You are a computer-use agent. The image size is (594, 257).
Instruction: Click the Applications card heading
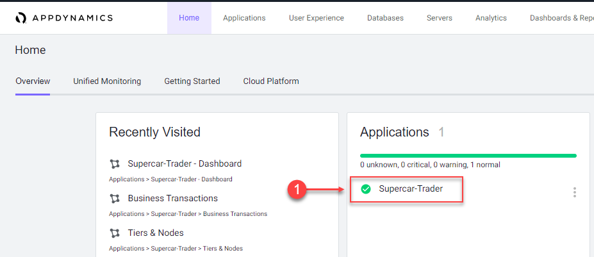pyautogui.click(x=394, y=132)
